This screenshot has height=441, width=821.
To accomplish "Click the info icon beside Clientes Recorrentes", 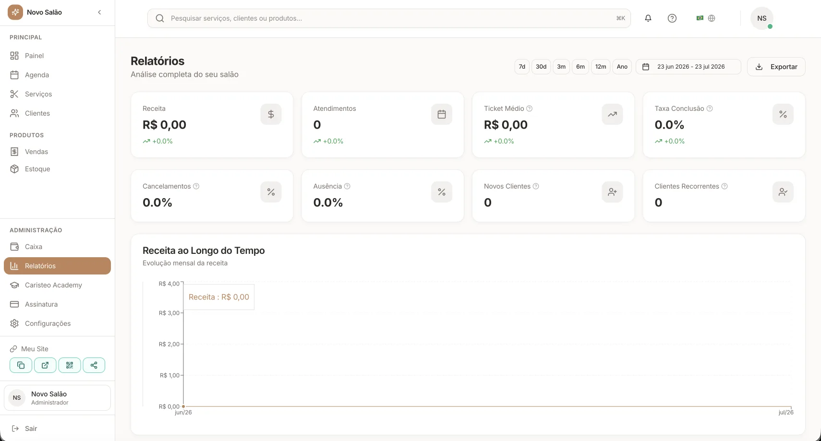I will (724, 186).
